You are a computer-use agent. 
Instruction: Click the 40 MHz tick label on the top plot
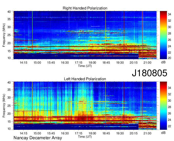coord(9,12)
